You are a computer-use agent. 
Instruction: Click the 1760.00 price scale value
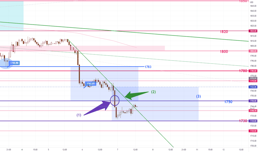pyautogui.click(x=253, y=91)
